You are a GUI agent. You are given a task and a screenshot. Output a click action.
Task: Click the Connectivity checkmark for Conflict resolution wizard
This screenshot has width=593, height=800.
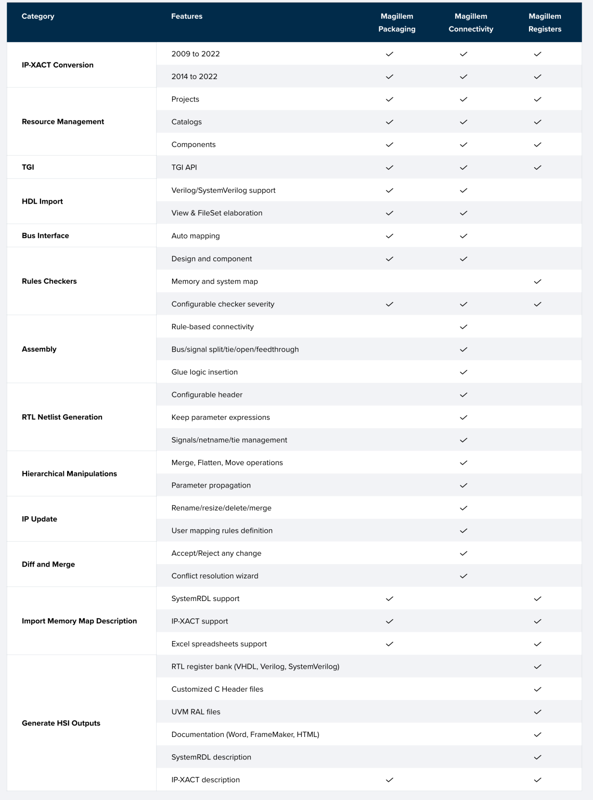[x=463, y=576]
